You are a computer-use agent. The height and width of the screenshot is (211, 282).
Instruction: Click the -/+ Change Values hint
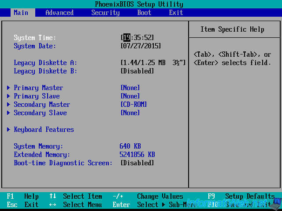[x=148, y=196]
